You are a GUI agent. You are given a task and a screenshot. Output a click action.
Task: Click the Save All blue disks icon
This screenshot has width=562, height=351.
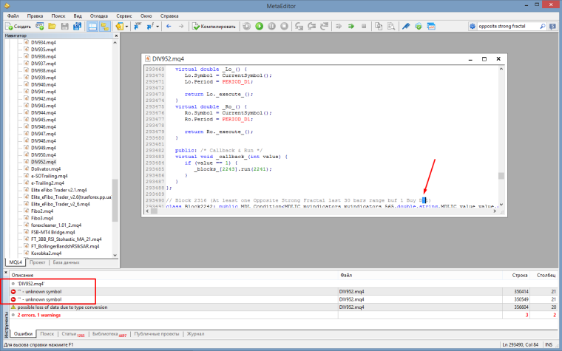pyautogui.click(x=77, y=26)
